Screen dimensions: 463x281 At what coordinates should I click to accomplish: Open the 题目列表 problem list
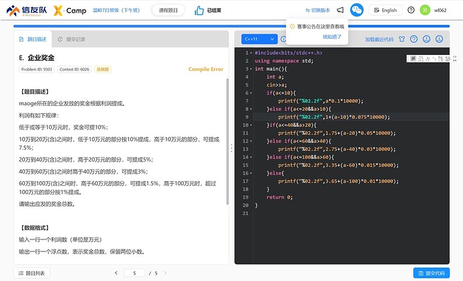tap(32, 273)
